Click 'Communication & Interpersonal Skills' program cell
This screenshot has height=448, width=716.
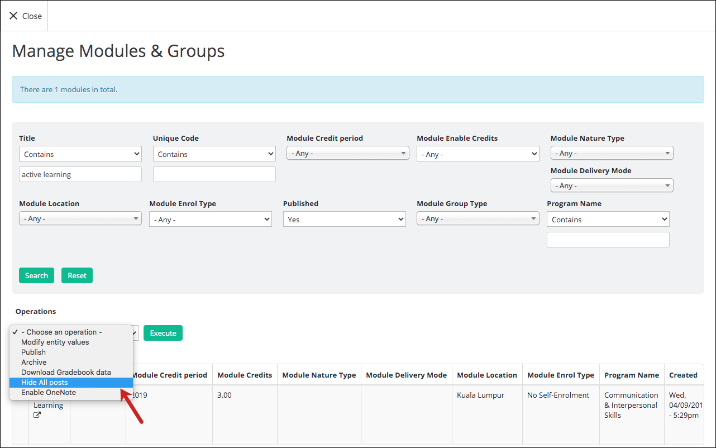tap(632, 405)
